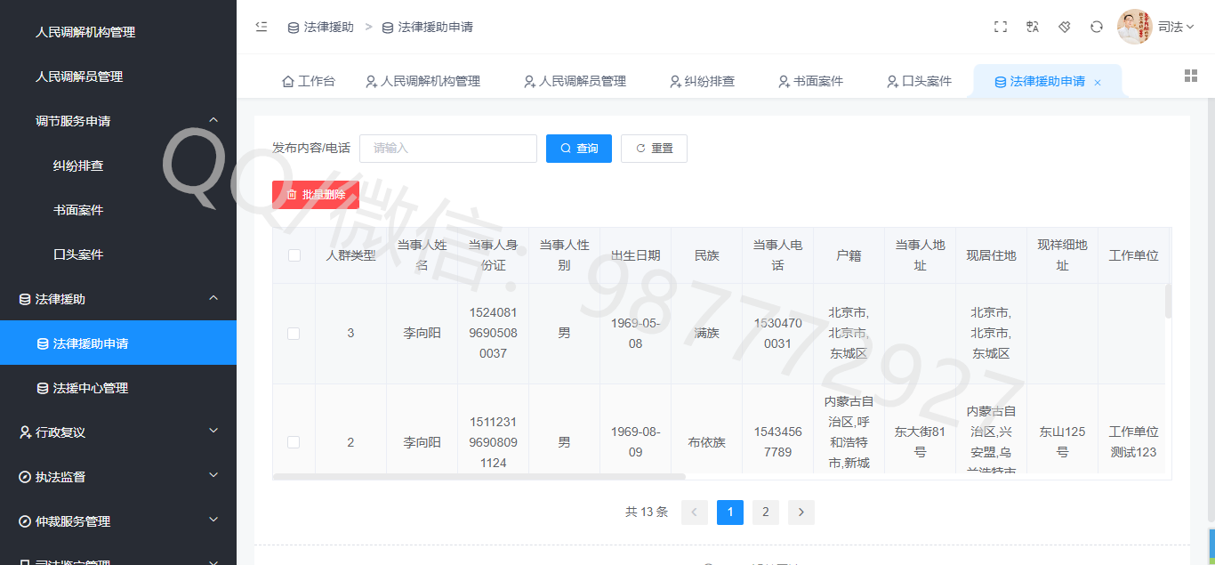The height and width of the screenshot is (565, 1215).
Task: Expand the 行政复议 sidebar menu
Action: 213,432
